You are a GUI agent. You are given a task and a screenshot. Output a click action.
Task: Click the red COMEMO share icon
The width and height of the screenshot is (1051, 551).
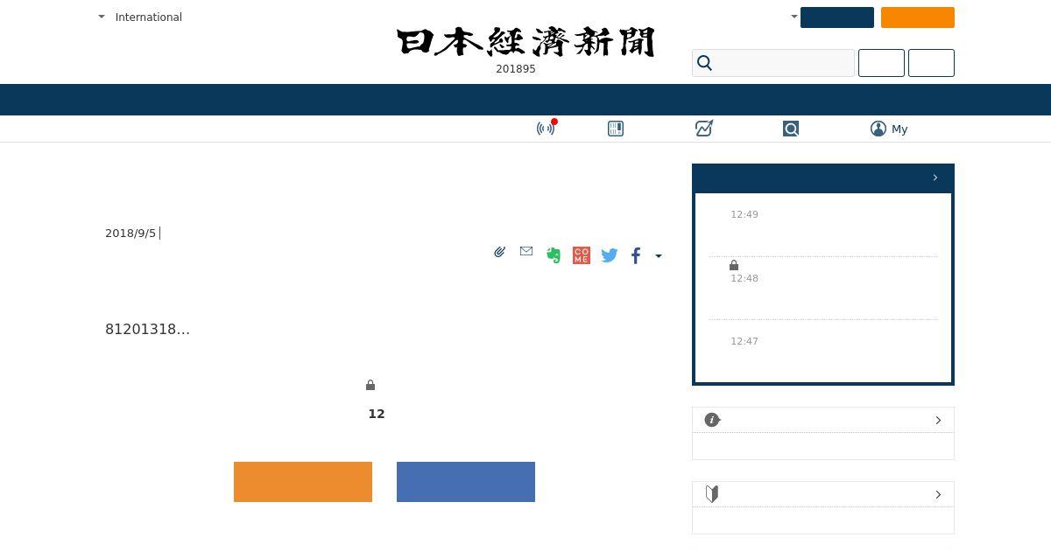582,255
